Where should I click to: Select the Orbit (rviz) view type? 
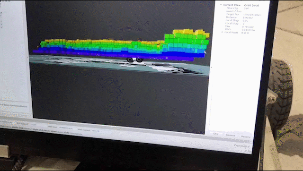(251, 5)
